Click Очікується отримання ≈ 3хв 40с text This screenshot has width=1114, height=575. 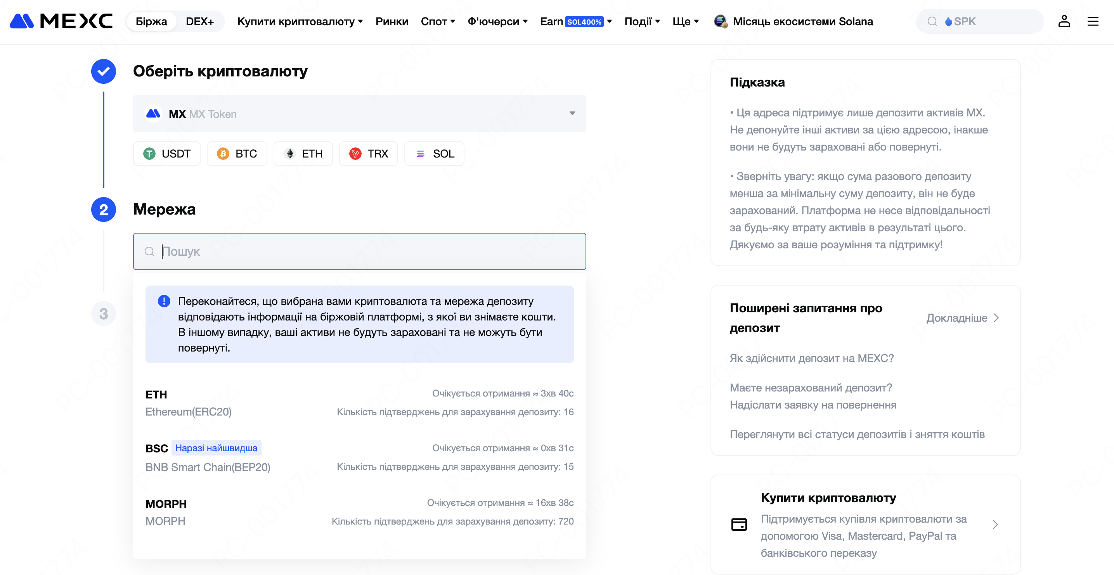(x=503, y=393)
